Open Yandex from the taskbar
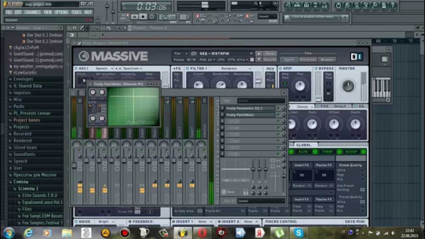Viewport: 425px width, 239px height. [260, 233]
